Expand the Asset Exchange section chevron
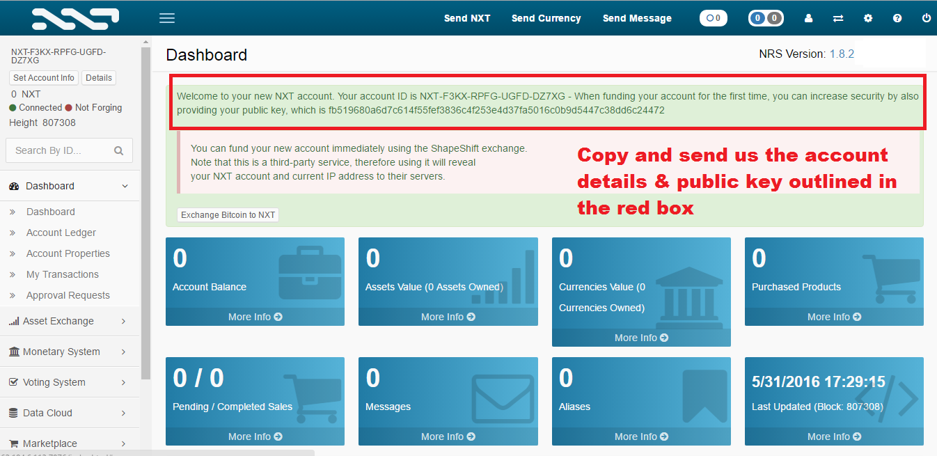Image resolution: width=937 pixels, height=456 pixels. coord(123,321)
